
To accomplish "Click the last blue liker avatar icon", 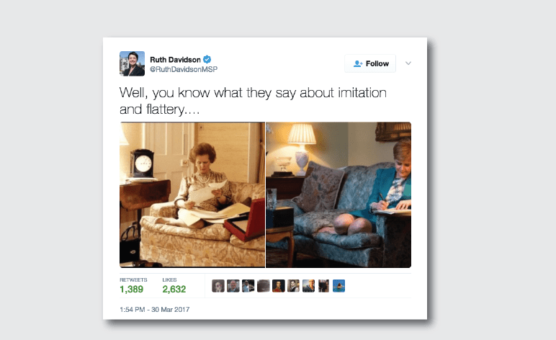I will (339, 286).
